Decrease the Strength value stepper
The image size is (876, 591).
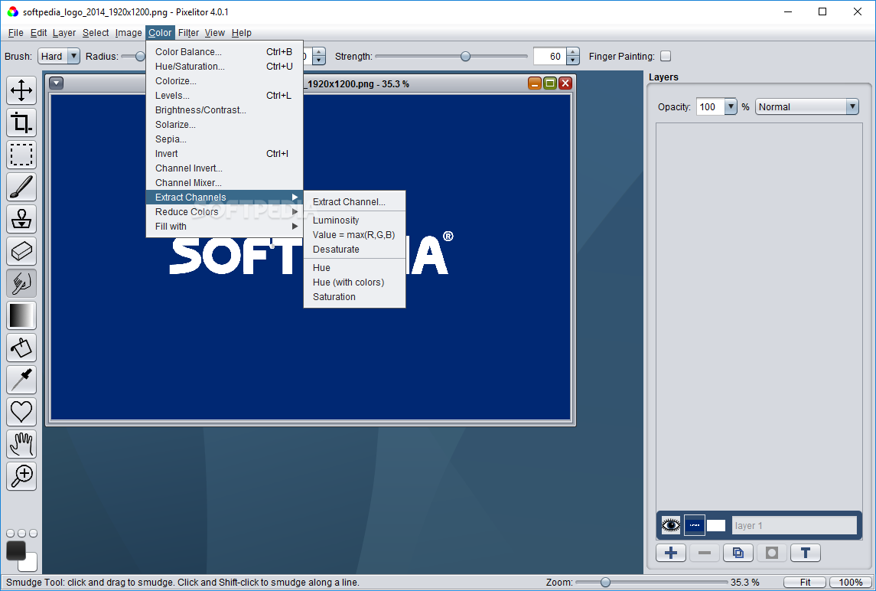[572, 60]
